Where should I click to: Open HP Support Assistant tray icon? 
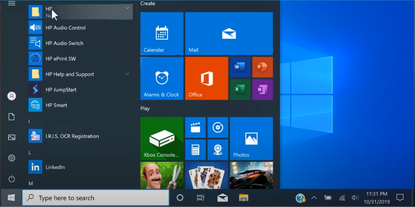pos(301,198)
